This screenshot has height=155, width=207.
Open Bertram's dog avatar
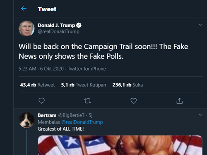[x=26, y=120]
